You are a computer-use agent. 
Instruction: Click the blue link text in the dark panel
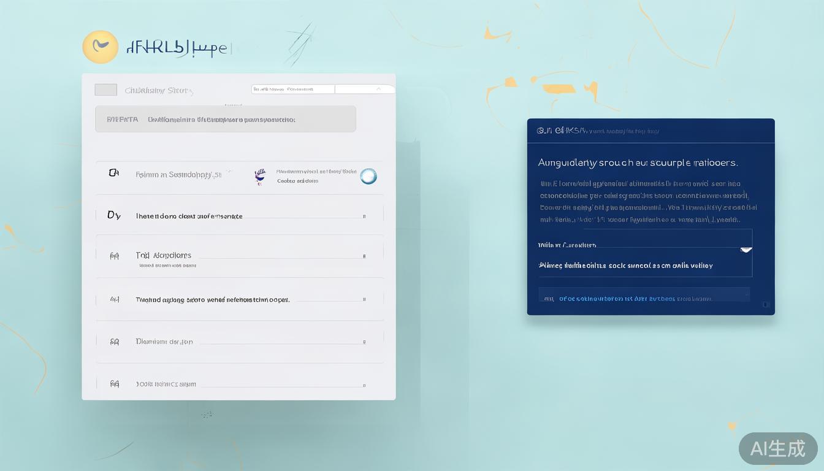[x=616, y=299]
